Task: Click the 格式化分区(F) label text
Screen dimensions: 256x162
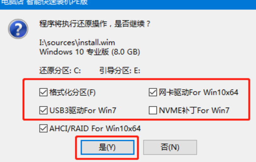Action: (72, 93)
